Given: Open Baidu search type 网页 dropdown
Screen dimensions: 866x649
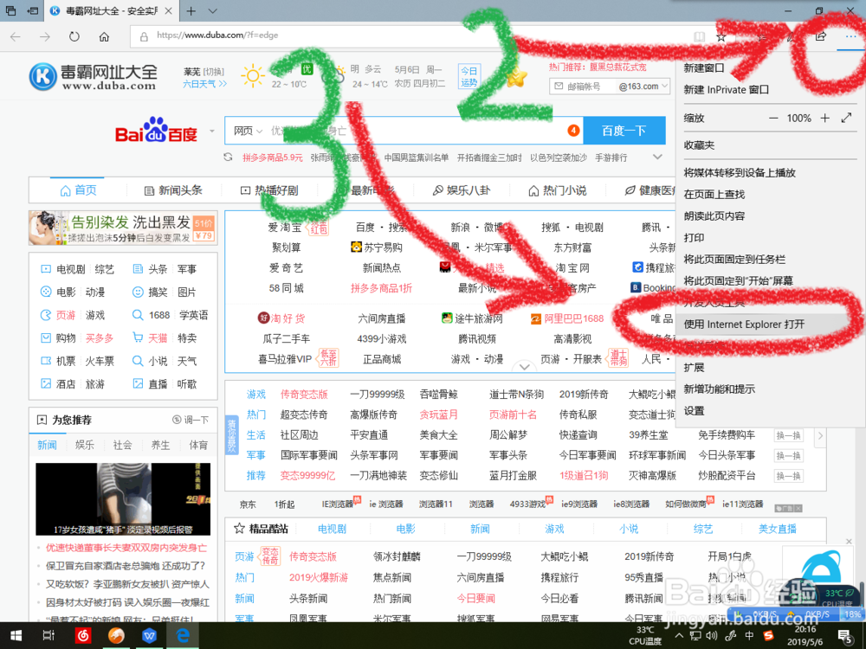Looking at the screenshot, I should pyautogui.click(x=248, y=131).
